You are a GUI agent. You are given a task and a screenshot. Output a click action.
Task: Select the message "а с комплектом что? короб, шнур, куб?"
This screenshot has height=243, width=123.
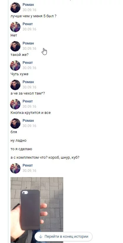(45, 158)
